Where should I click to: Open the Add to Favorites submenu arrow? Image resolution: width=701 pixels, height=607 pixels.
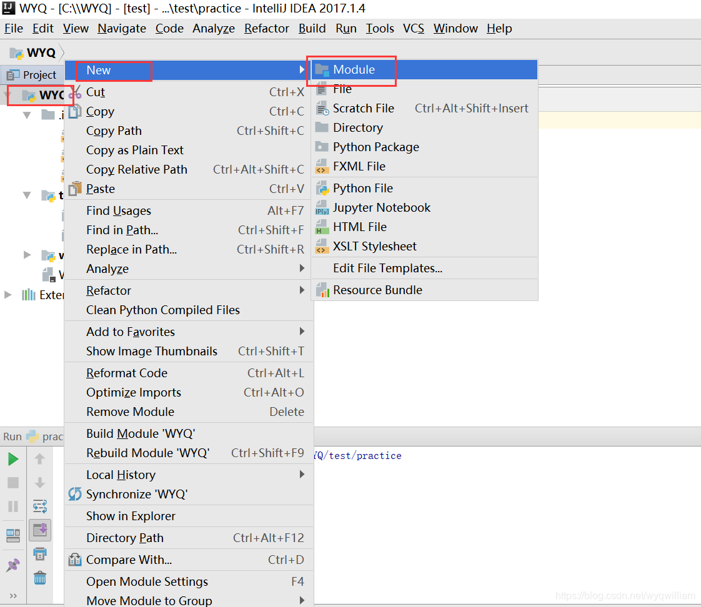click(x=302, y=331)
